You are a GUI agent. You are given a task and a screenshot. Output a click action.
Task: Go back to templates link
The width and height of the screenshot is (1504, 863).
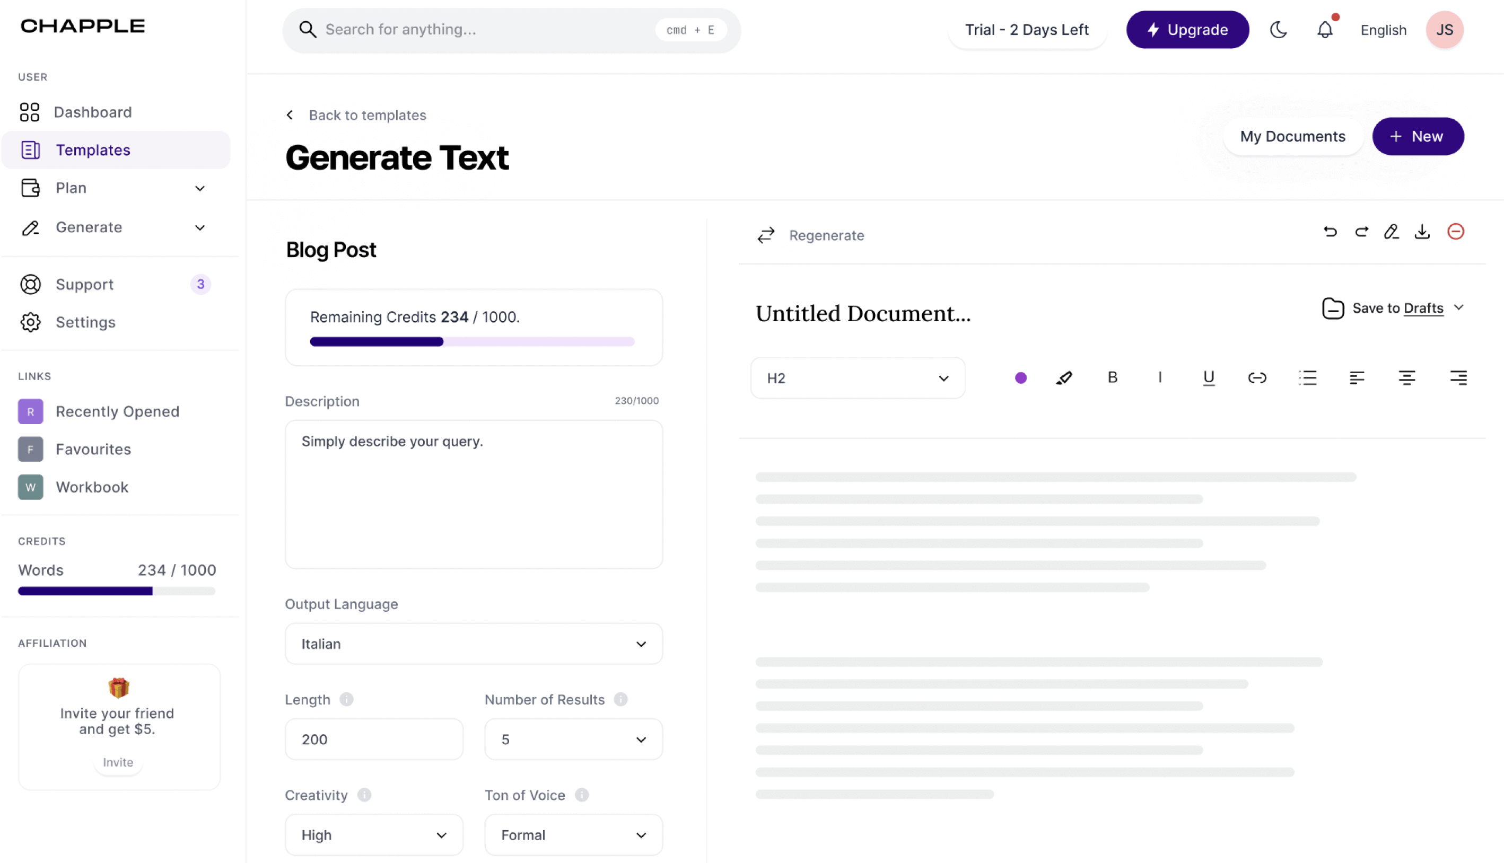(366, 115)
